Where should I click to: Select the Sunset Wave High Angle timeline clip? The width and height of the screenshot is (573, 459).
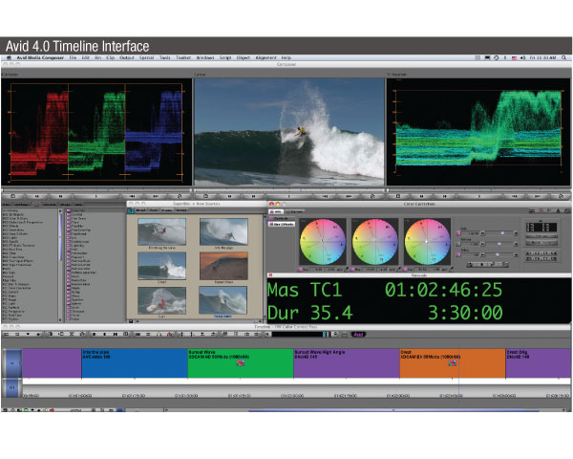click(347, 362)
